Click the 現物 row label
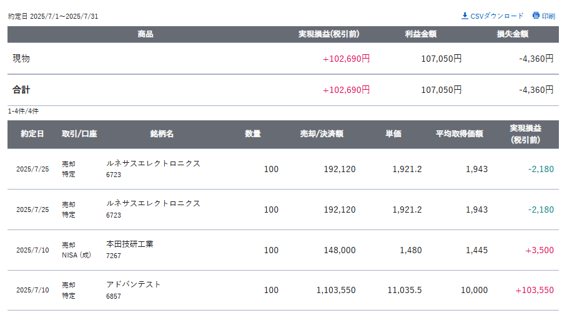This screenshot has height=318, width=572. coord(21,59)
